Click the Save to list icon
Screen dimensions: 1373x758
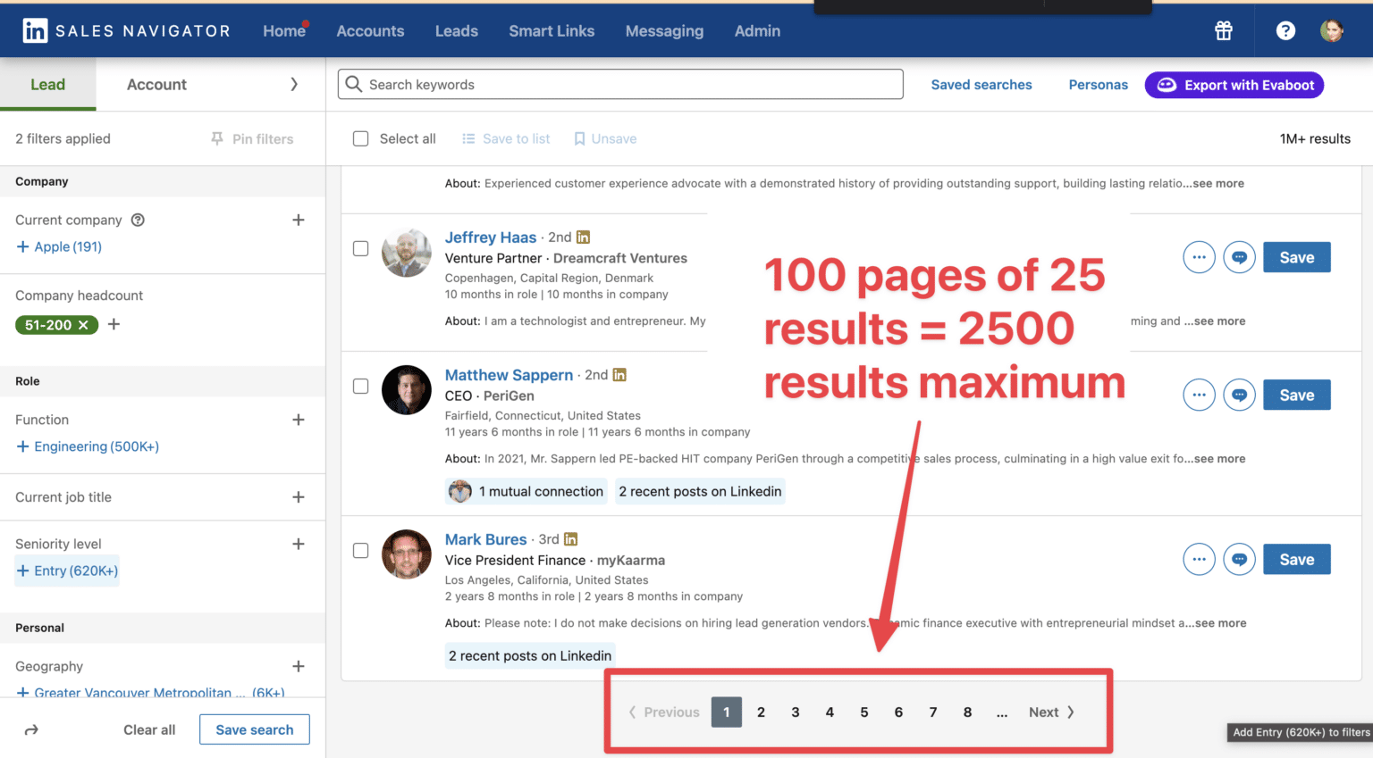pos(468,138)
